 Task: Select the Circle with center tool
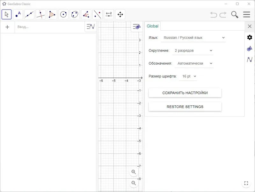coord(63,14)
